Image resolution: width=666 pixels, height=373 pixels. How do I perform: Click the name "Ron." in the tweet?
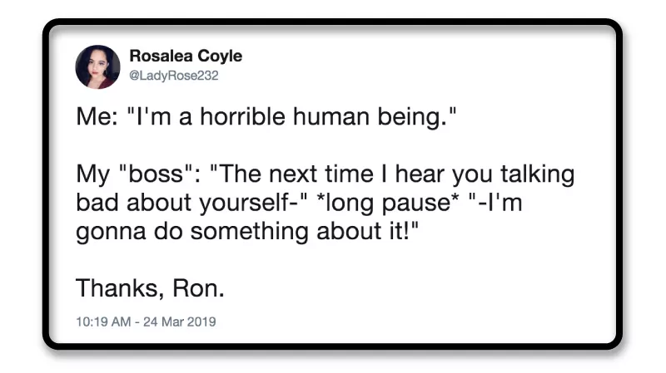point(198,288)
